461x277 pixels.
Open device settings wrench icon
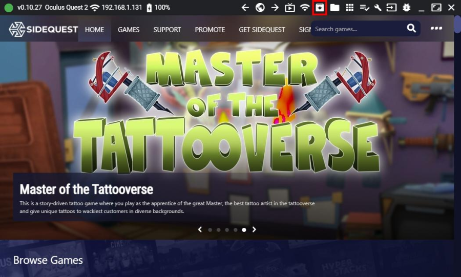tap(378, 8)
